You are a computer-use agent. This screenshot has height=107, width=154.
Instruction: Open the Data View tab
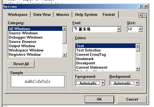(42, 14)
